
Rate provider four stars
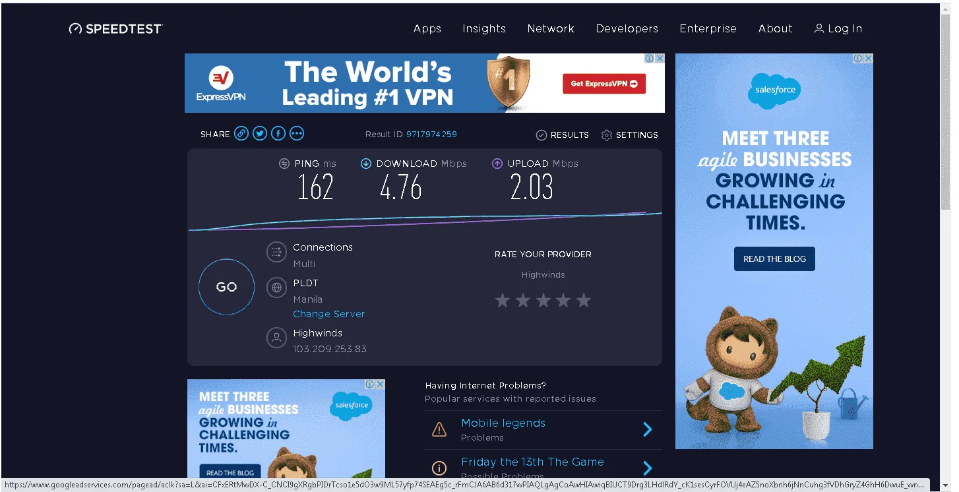[x=563, y=301]
